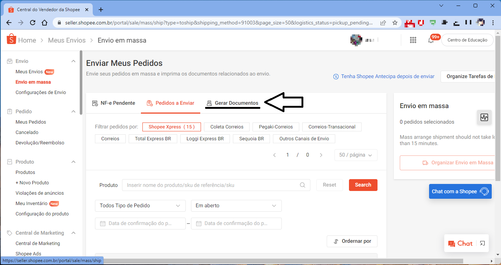Open the Todos Tipo de Pedido dropdown
The image size is (501, 265).
(140, 206)
